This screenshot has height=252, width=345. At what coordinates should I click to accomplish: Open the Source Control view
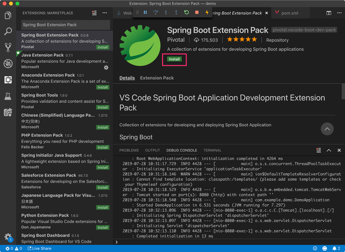(8, 47)
